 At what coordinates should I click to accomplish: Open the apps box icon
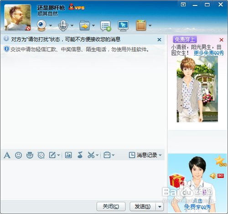(x=141, y=25)
